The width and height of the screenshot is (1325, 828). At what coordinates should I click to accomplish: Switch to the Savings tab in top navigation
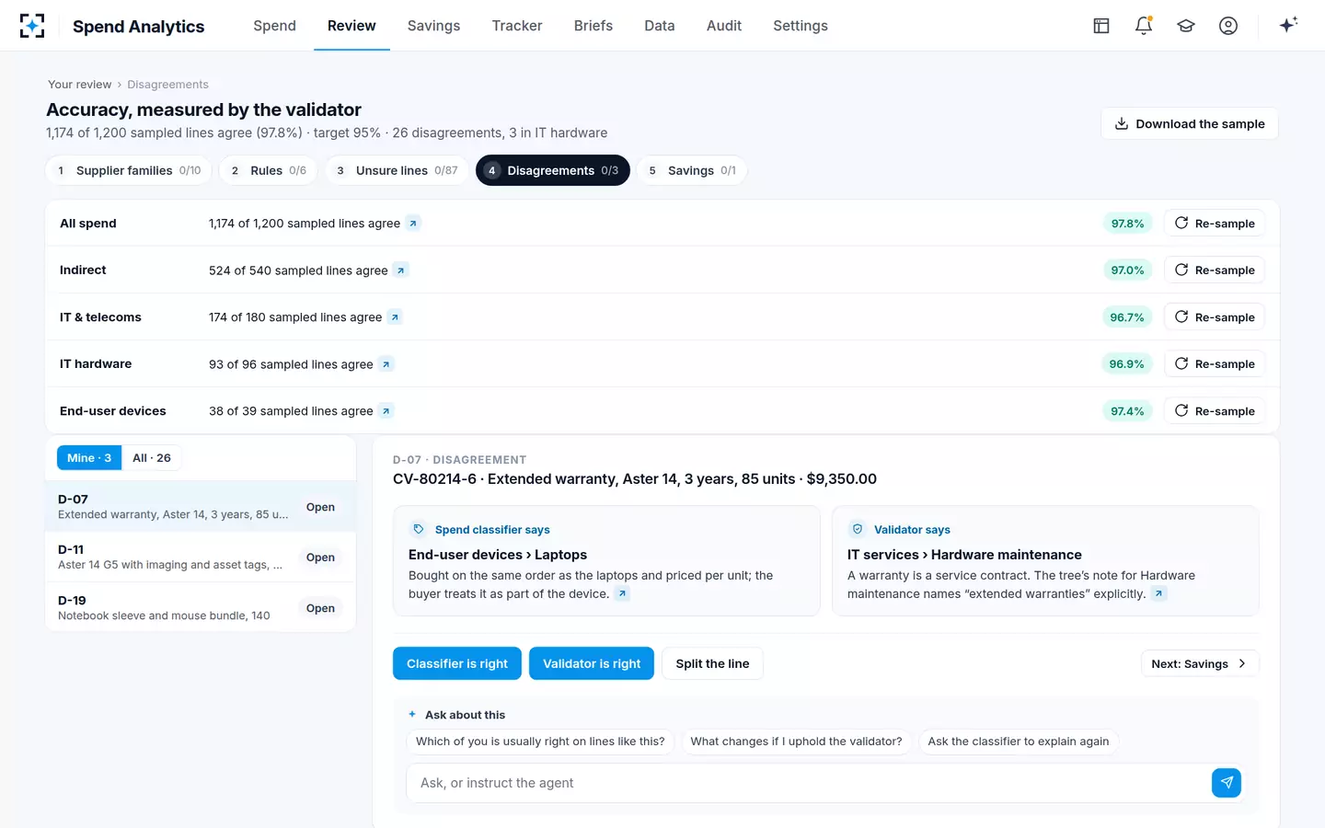point(433,26)
